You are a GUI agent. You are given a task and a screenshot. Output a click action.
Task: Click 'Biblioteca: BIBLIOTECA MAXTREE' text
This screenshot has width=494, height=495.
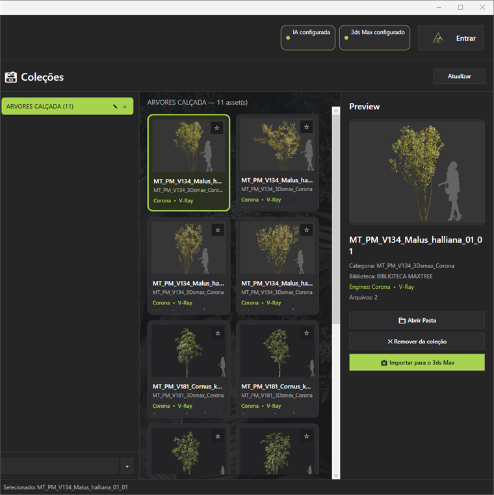[391, 276]
